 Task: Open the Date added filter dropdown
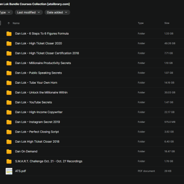(x=57, y=12)
